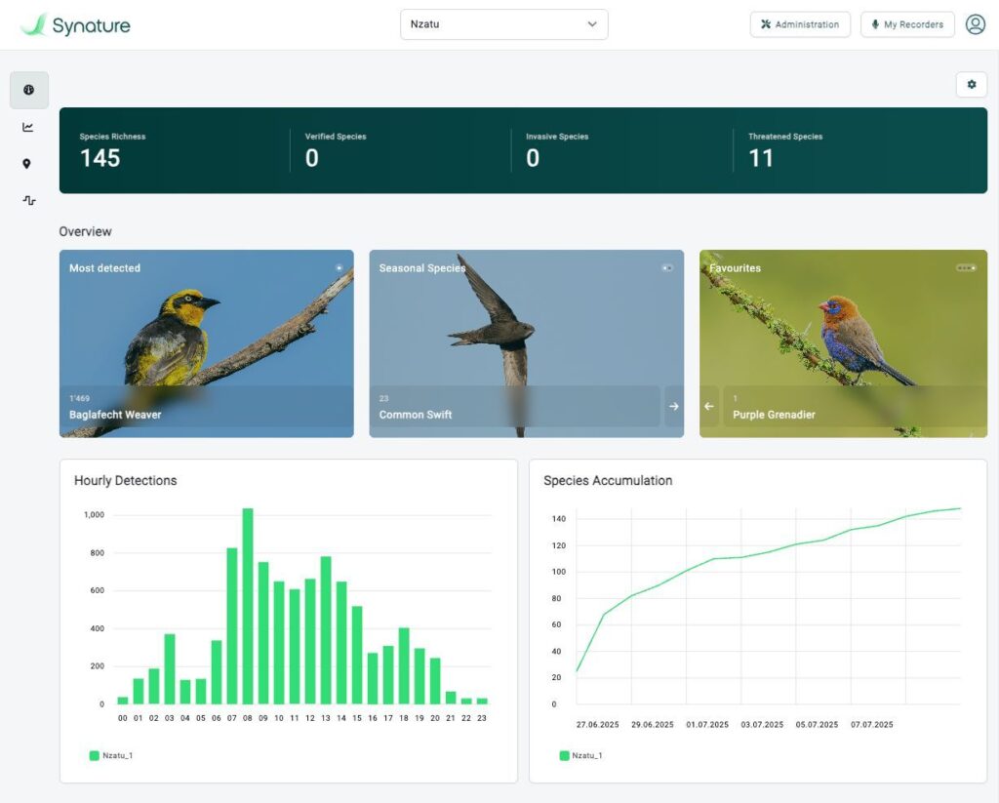
Task: Click the chevron arrow of project selector
Action: pyautogui.click(x=592, y=24)
